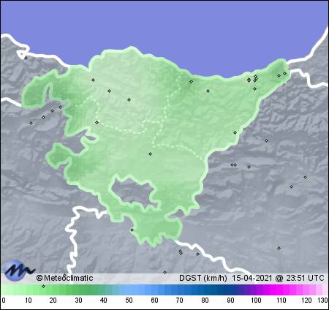
Task: Select the northwesternmost coastal station marker
Action: pyautogui.click(x=26, y=58)
